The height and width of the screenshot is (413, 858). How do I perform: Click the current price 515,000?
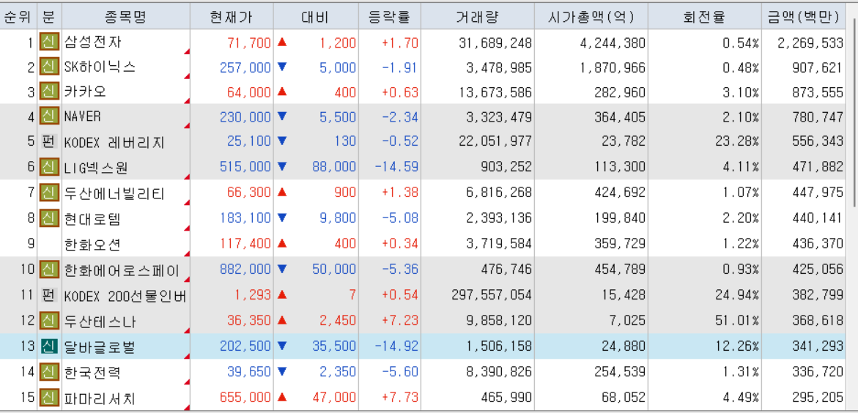tap(245, 168)
